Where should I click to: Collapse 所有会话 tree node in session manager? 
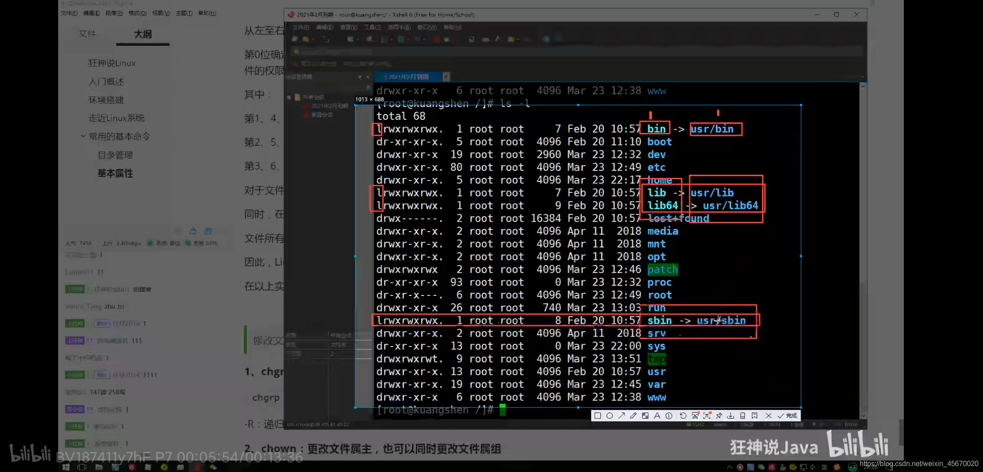(289, 97)
